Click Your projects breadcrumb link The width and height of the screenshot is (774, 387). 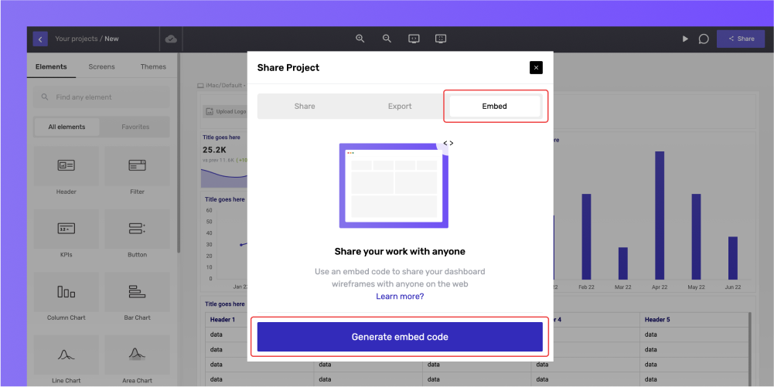coord(77,39)
